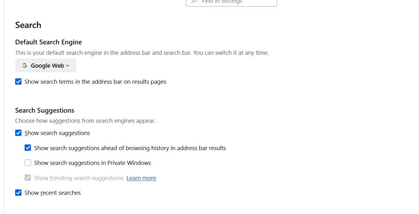Click the Google G logo icon

[x=25, y=65]
